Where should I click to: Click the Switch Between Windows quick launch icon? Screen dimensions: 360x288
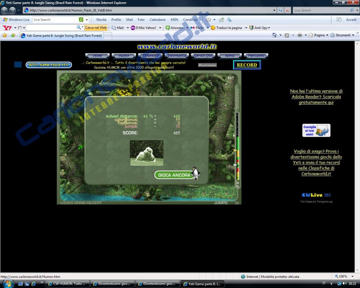tap(27, 284)
